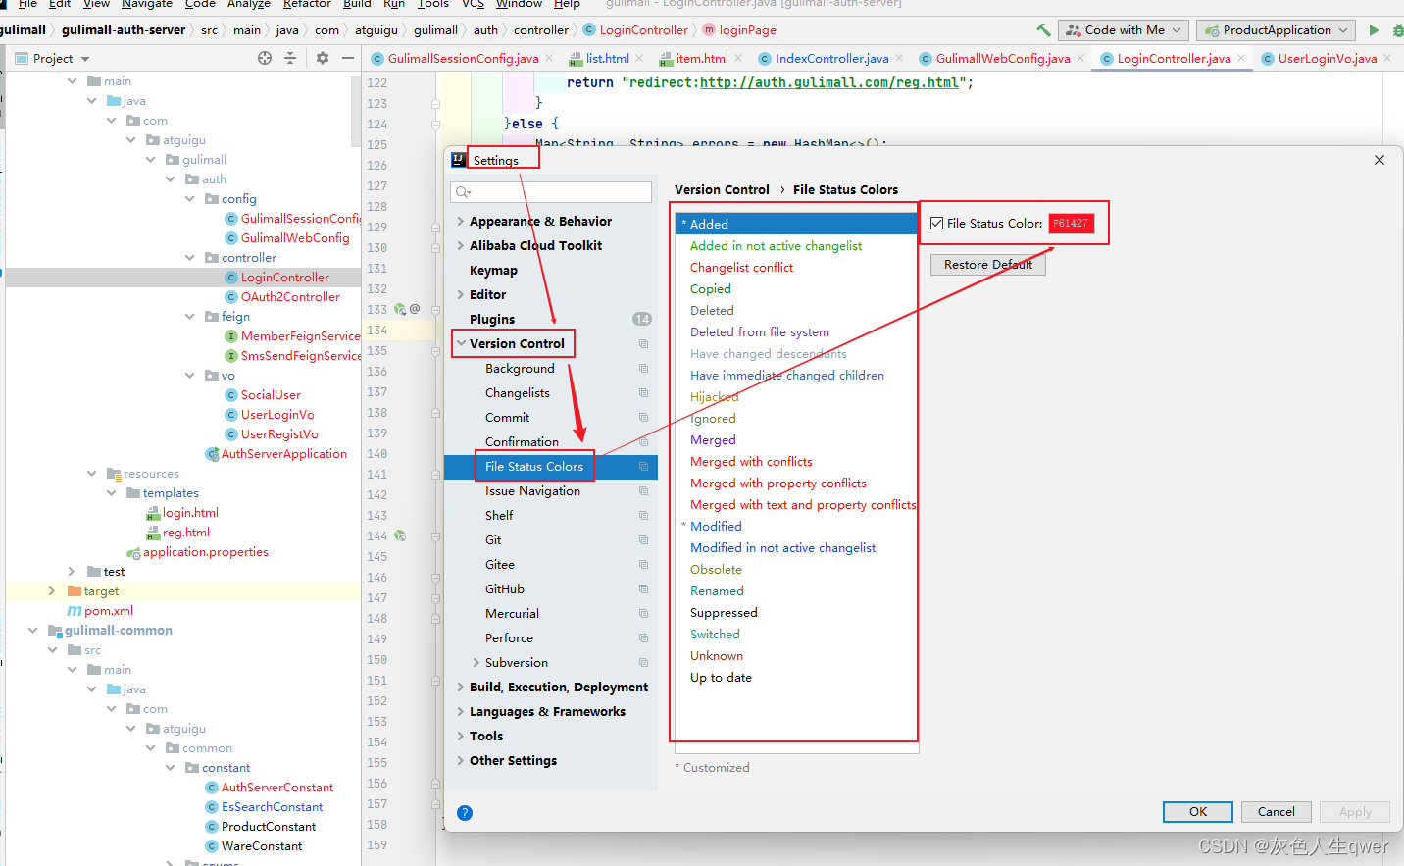Click the Restore Default button
This screenshot has width=1404, height=866.
(988, 265)
